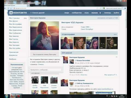Open 'Мои Группы' in the sidebar
Image resolution: width=131 pixels, height=98 pixels.
(14, 39)
